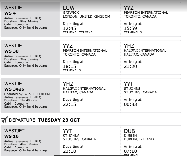The image size is (187, 156).
Task: Click the DUB airport code
Action: pos(129,131)
